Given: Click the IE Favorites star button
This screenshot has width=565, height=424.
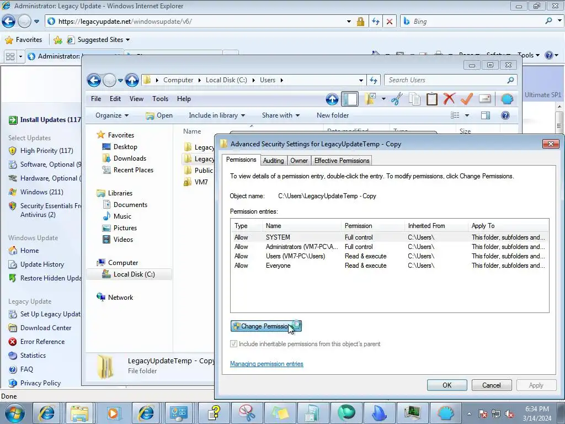Looking at the screenshot, I should 24,40.
